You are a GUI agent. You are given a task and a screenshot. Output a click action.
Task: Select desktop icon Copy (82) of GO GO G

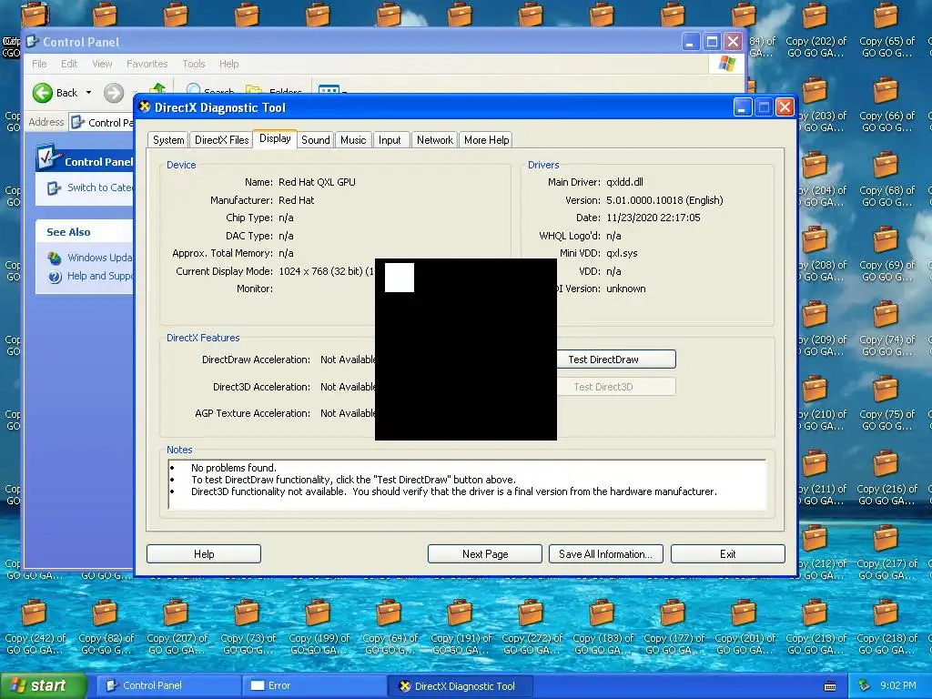(106, 627)
